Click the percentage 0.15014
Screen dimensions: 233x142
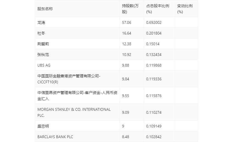click(153, 44)
